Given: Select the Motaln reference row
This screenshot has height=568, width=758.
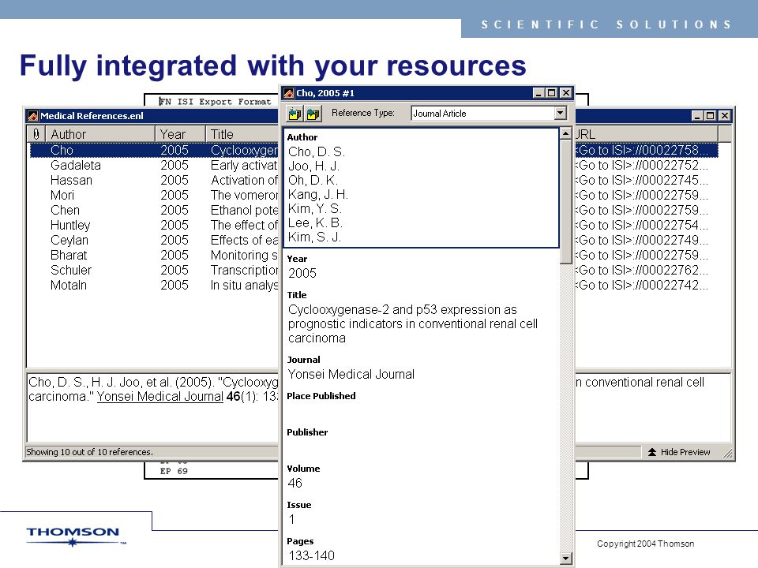Looking at the screenshot, I should point(154,285).
